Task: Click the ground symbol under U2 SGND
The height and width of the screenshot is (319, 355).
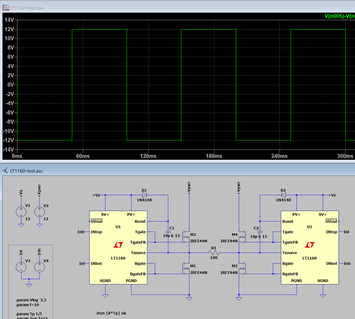Action: tap(323, 296)
